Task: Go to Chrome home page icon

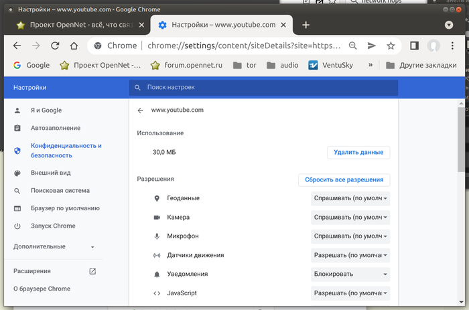Action: point(74,46)
